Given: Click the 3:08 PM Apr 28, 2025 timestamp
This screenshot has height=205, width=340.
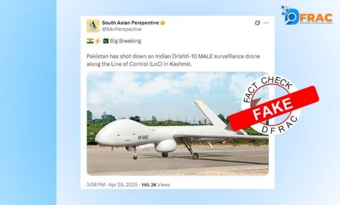Looking at the screenshot, I should coord(112,185).
